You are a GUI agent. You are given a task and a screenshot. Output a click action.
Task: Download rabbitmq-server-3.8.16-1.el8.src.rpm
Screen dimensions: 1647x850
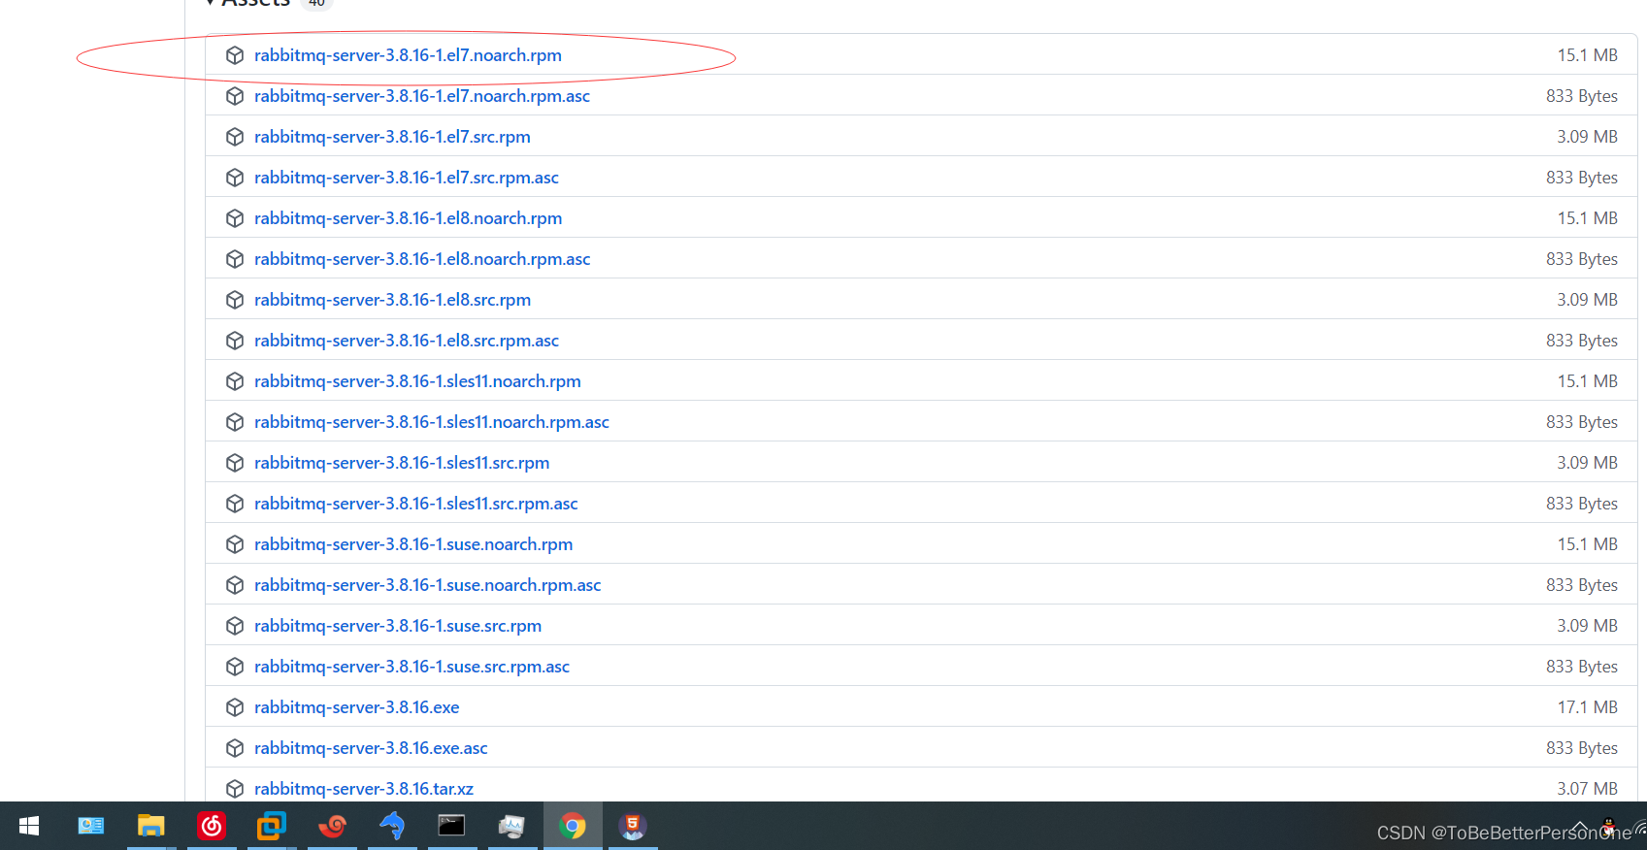[393, 300]
